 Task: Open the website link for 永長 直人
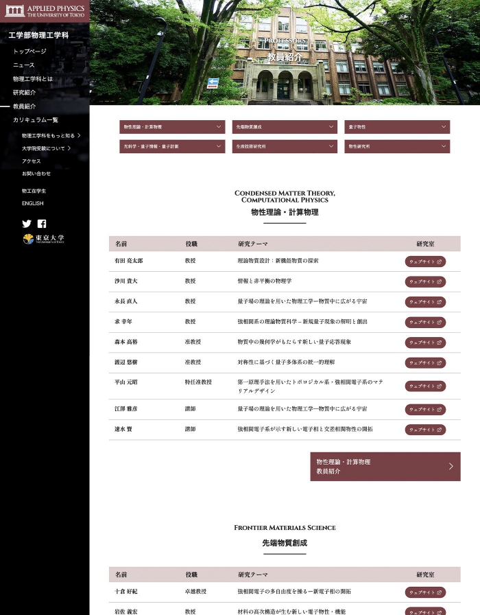coord(425,302)
